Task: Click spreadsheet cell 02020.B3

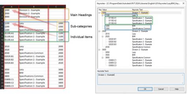Action: point(11,63)
